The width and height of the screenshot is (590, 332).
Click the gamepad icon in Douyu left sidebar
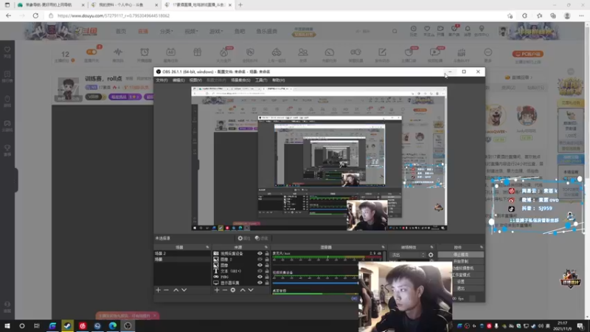(7, 123)
